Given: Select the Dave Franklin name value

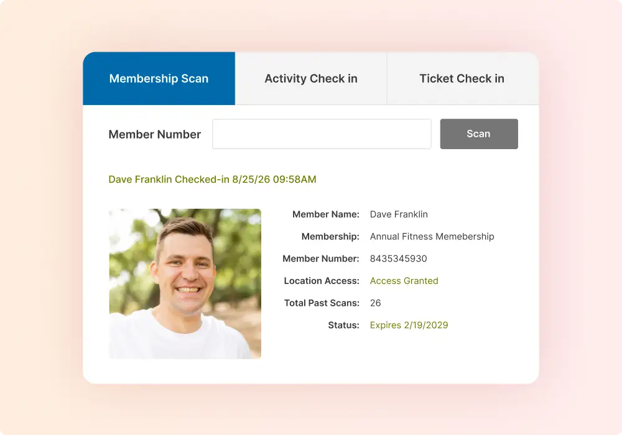Looking at the screenshot, I should pos(399,214).
